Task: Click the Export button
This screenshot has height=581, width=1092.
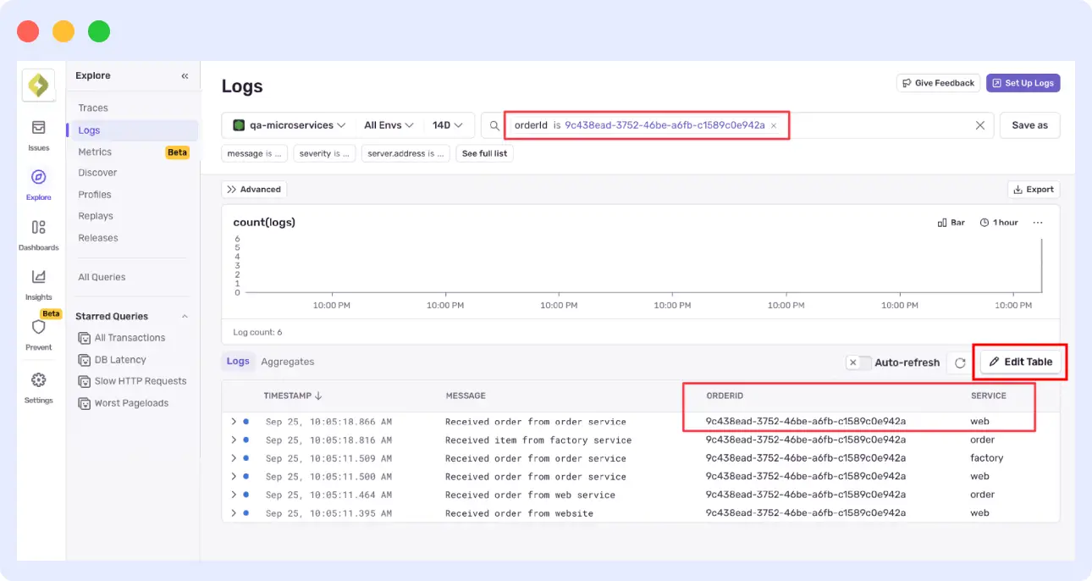Action: pyautogui.click(x=1034, y=190)
